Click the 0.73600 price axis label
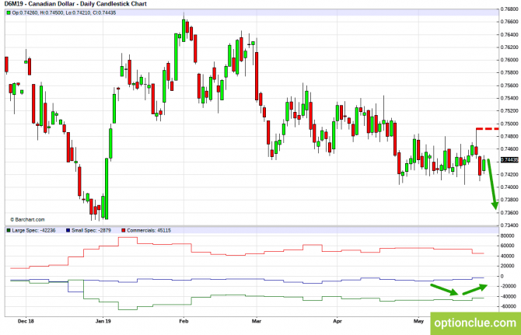 [509, 213]
